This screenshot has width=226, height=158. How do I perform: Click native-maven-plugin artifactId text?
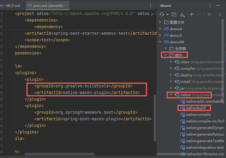86,92
